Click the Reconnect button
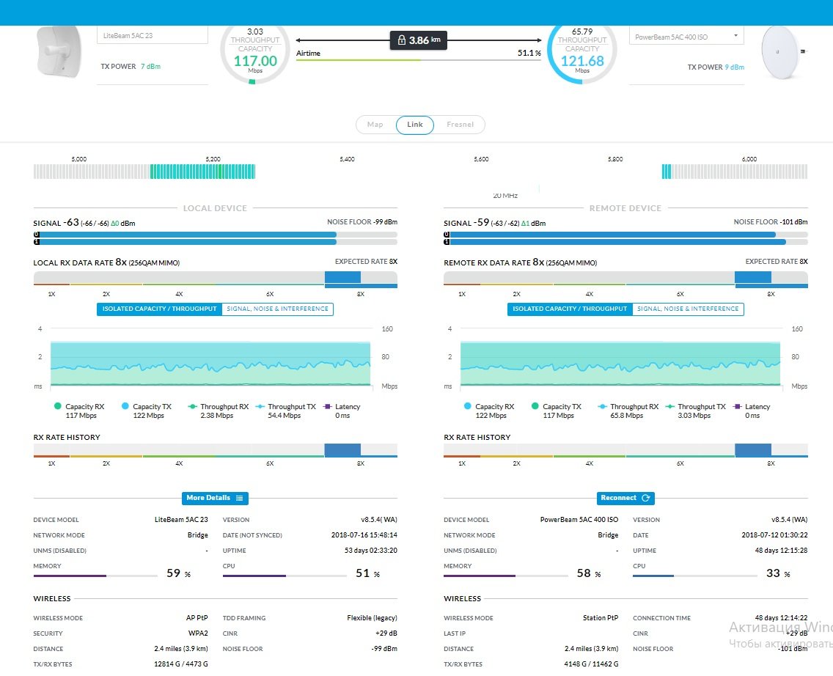Viewport: 833px width, 676px height. [625, 498]
